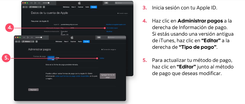This screenshot has height=104, width=245.
Task: Click the Conexión segura lock in the Datos de tu cuenta window
Action: 118,13
